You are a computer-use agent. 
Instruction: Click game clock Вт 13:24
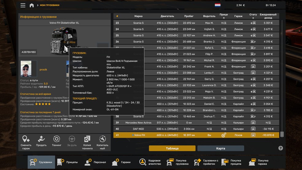(271, 5)
